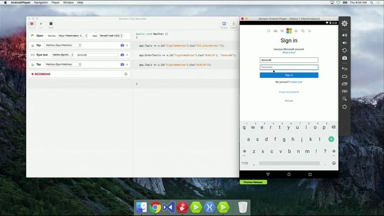Open the Device dropdown showing Nexus 7
Image resolution: width=384 pixels, height=216 pixels.
tap(73, 36)
